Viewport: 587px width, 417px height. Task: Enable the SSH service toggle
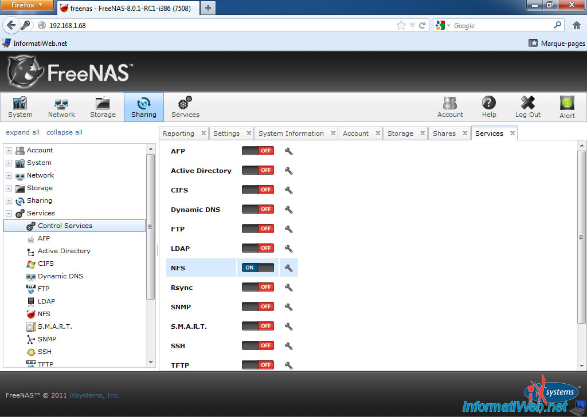point(257,345)
